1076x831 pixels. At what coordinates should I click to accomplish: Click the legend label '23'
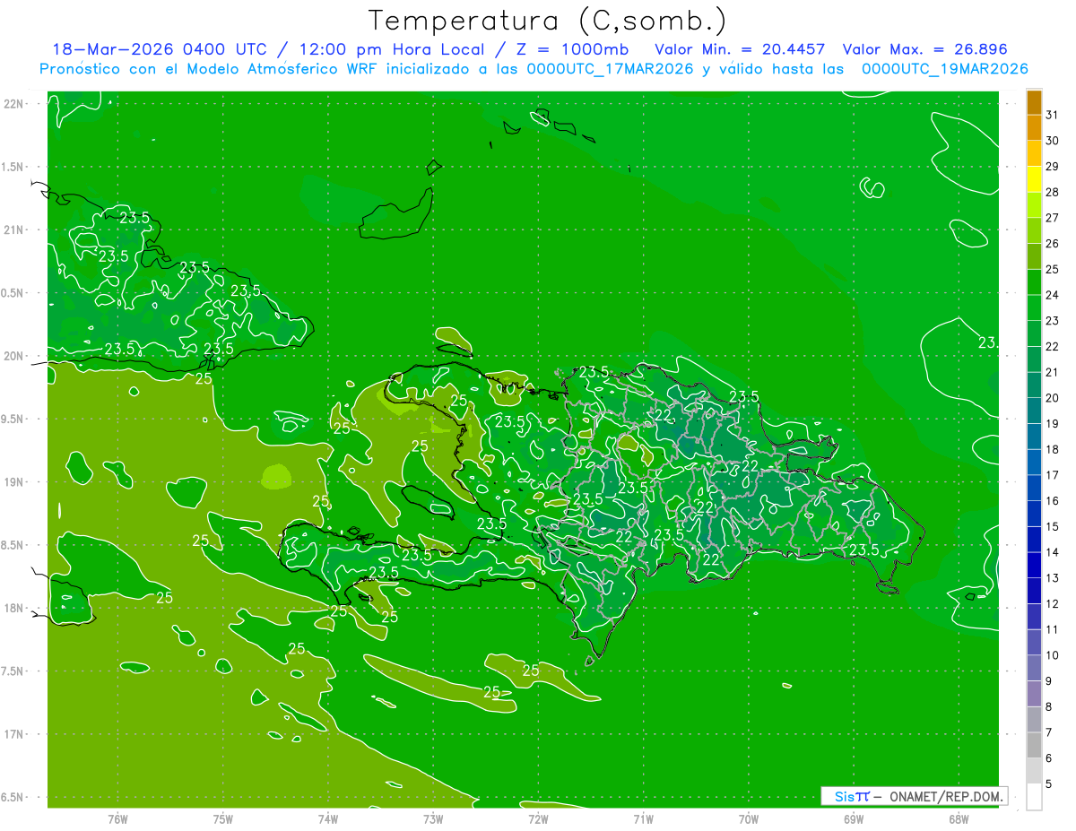1053,321
